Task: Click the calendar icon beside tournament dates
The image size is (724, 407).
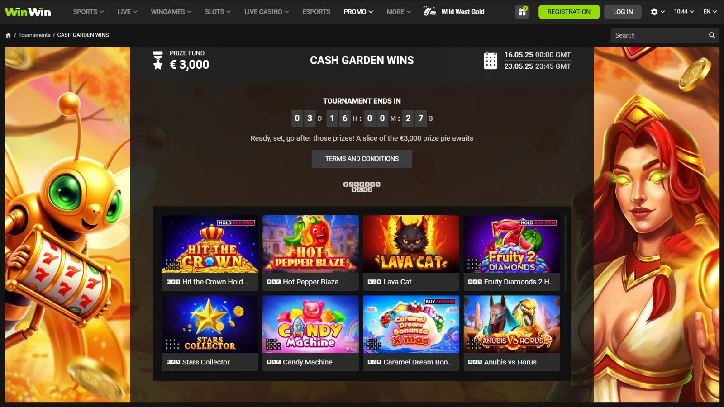Action: [491, 60]
